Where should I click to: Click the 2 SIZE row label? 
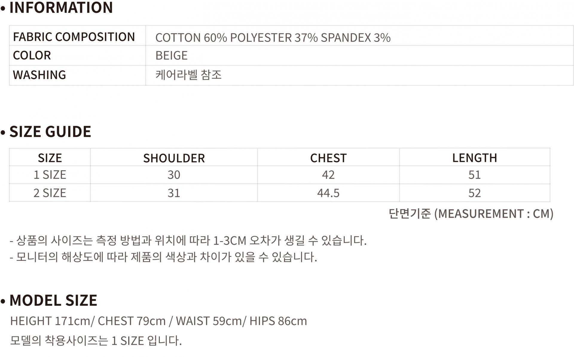click(50, 193)
